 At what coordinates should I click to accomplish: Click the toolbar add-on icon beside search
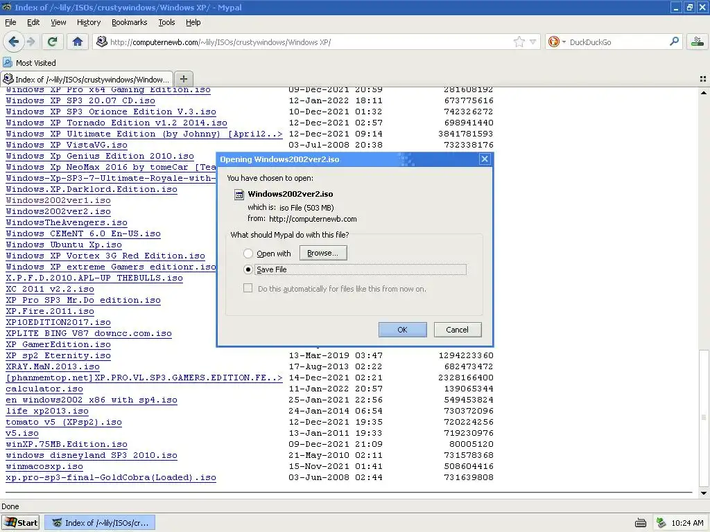pyautogui.click(x=698, y=42)
